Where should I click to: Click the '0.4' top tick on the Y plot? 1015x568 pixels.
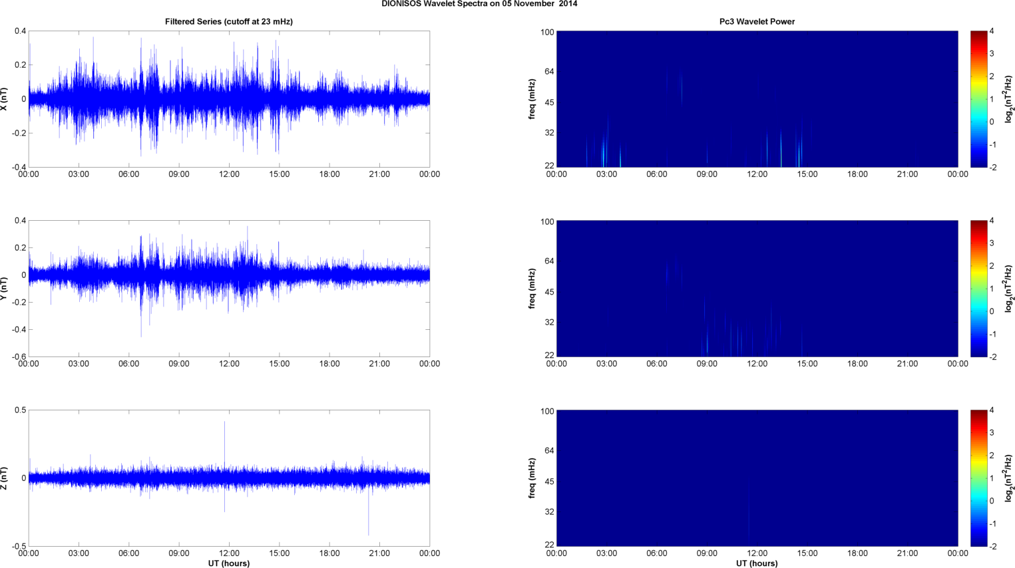tap(20, 221)
